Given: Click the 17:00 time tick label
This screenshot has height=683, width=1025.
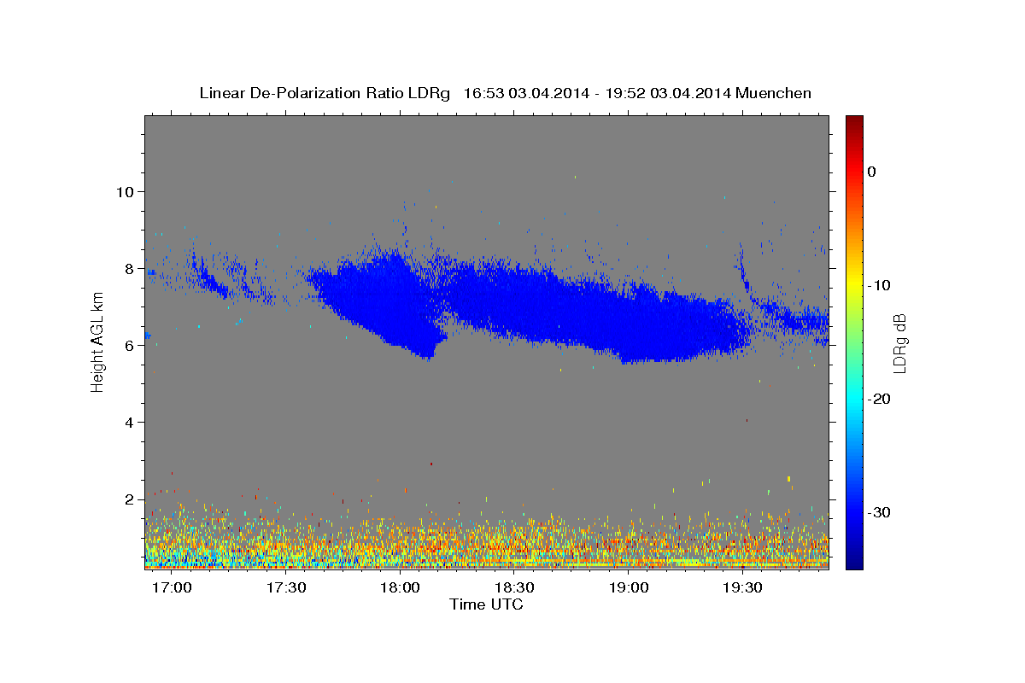Looking at the screenshot, I should 171,588.
